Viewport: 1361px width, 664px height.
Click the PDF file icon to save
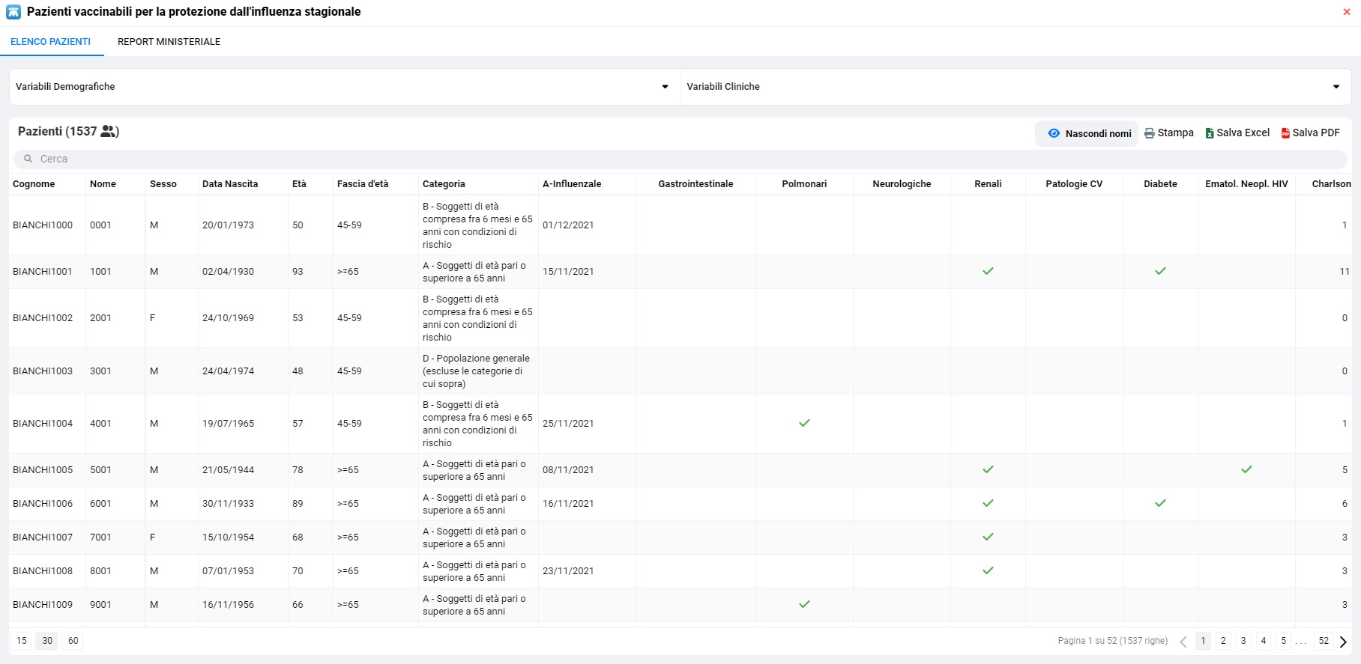1285,133
